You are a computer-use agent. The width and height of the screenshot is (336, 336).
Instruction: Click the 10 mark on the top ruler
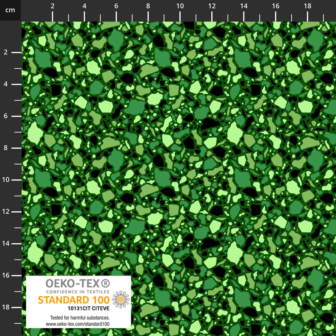[x=180, y=6]
